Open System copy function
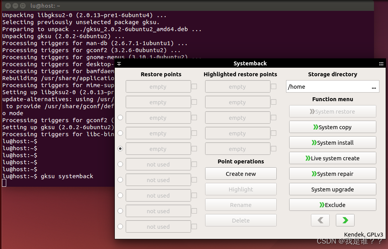 tap(333, 127)
